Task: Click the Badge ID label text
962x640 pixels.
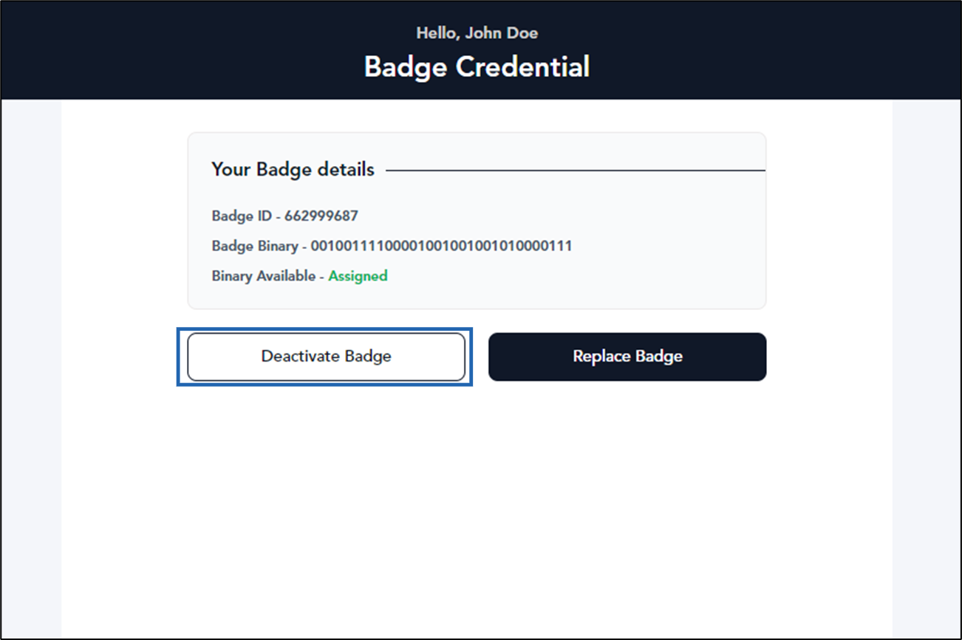Action: tap(242, 216)
